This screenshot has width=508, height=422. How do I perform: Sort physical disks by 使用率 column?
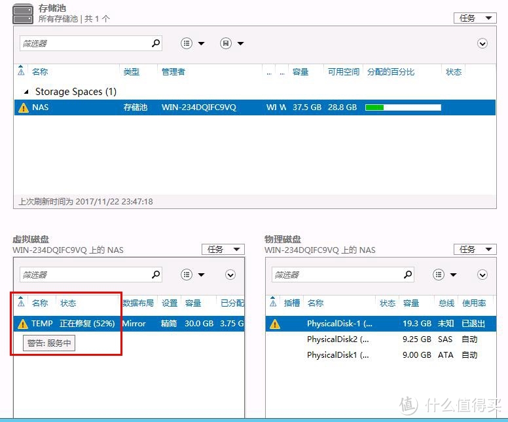point(473,303)
